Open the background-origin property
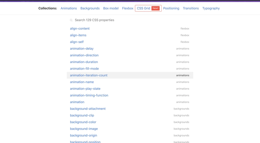The width and height of the screenshot is (260, 143). (x=84, y=136)
